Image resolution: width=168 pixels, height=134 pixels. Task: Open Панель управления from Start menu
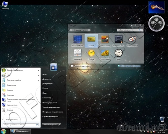(x=50, y=103)
